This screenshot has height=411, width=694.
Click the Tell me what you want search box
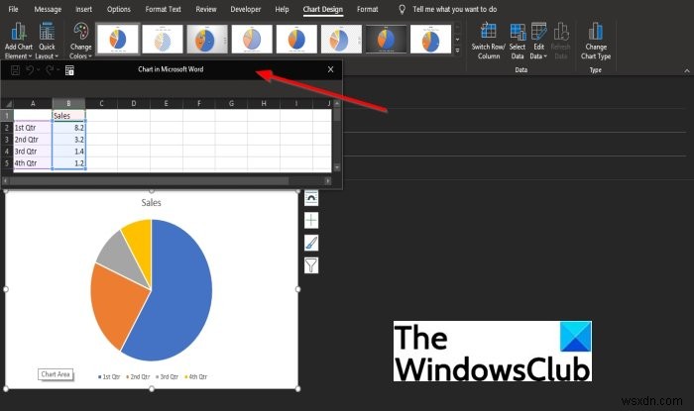point(454,9)
